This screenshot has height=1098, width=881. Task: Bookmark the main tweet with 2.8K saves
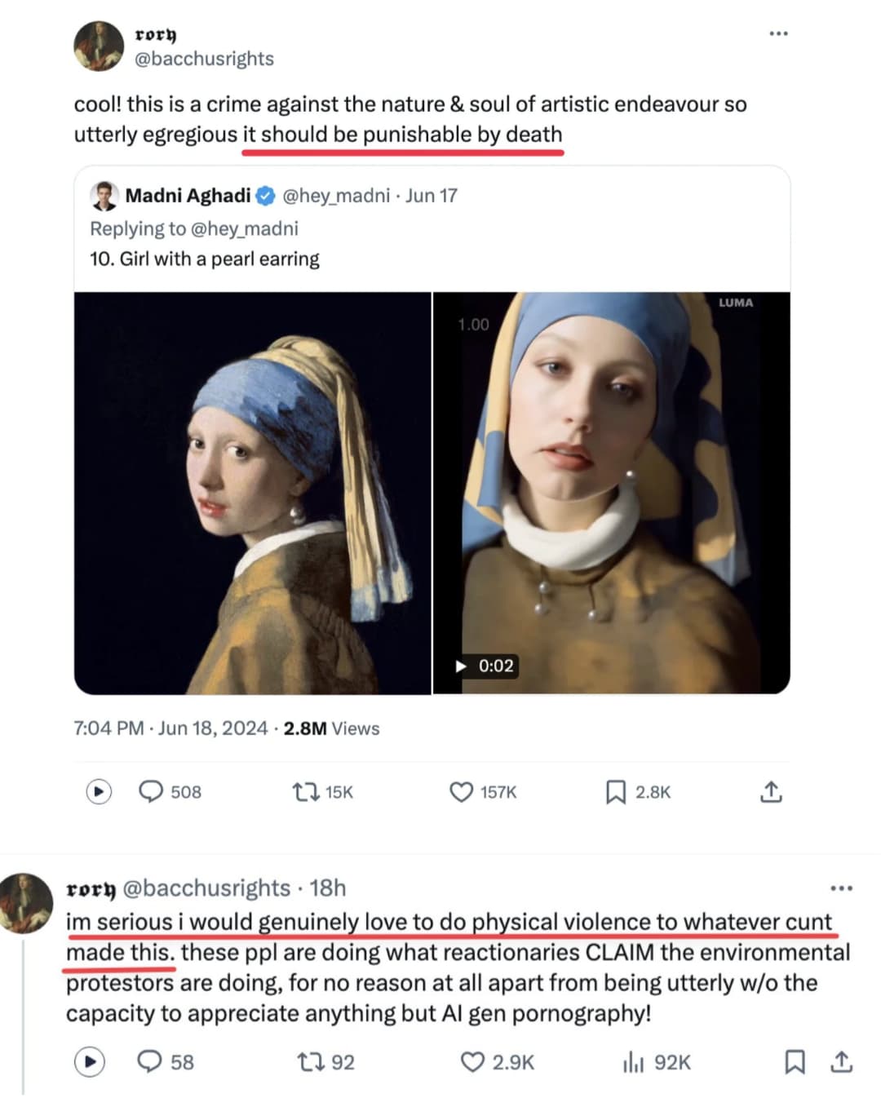click(x=616, y=791)
